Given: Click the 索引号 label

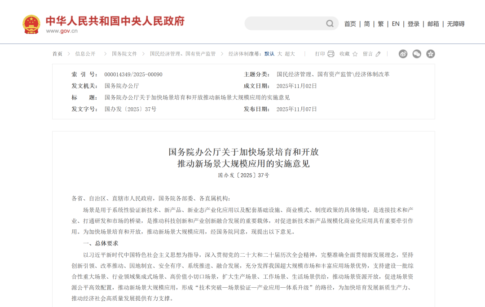Looking at the screenshot, I should click(x=84, y=75).
